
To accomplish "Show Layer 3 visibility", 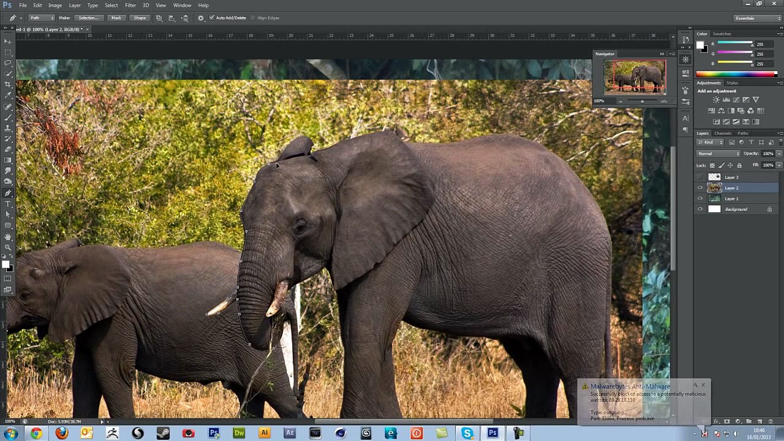I will tap(700, 177).
